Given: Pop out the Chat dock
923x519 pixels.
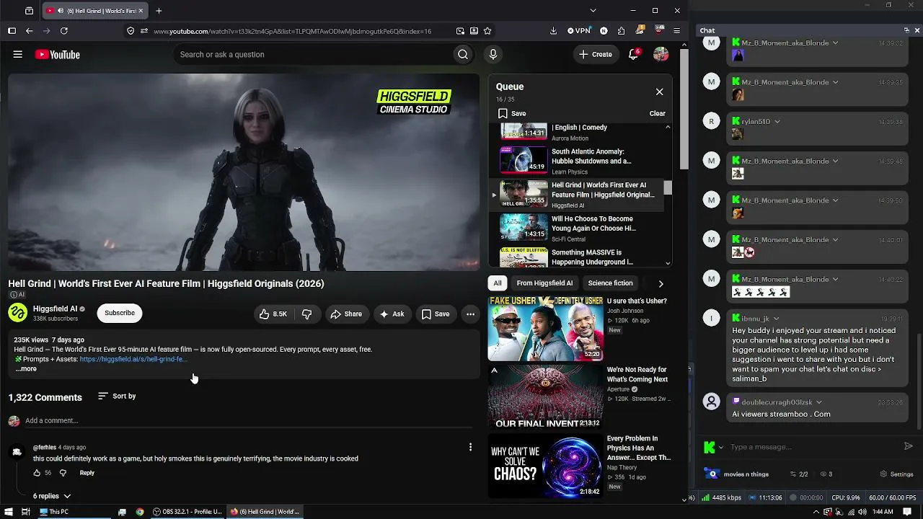Looking at the screenshot, I should coord(906,30).
